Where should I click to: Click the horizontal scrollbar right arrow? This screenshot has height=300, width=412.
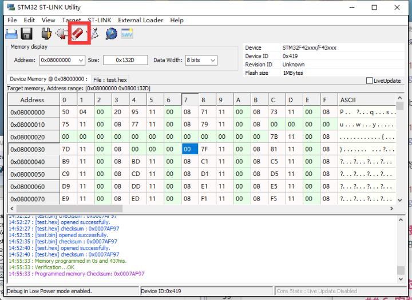click(391, 209)
